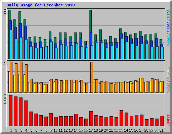Click the cyan Pages bar for day 9

pyautogui.click(x=51, y=50)
